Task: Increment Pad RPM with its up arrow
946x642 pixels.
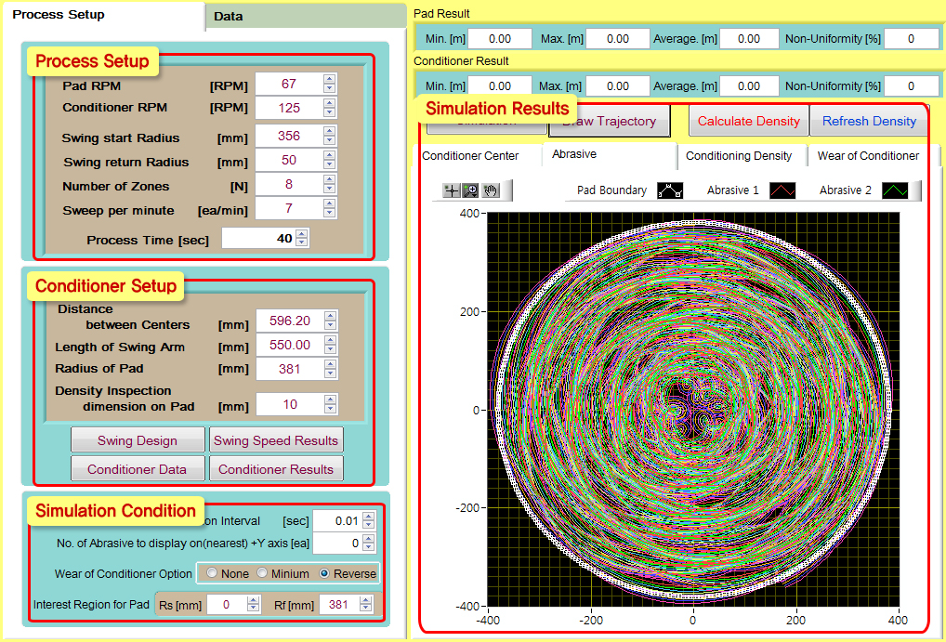Action: [331, 79]
